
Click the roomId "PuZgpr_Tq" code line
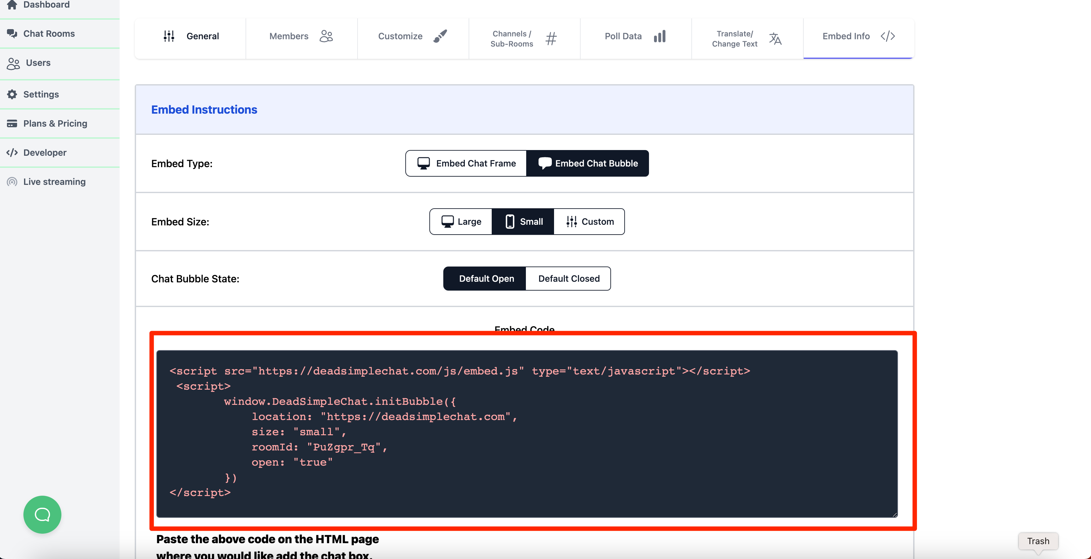pos(320,448)
